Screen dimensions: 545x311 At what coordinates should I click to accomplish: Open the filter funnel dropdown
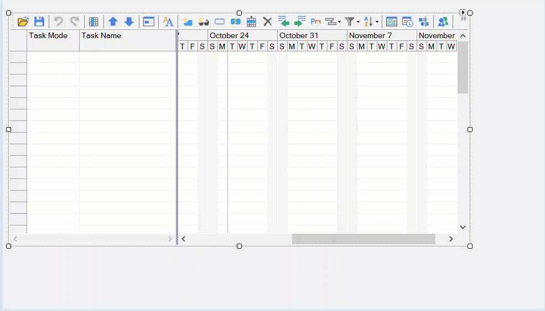(x=352, y=22)
